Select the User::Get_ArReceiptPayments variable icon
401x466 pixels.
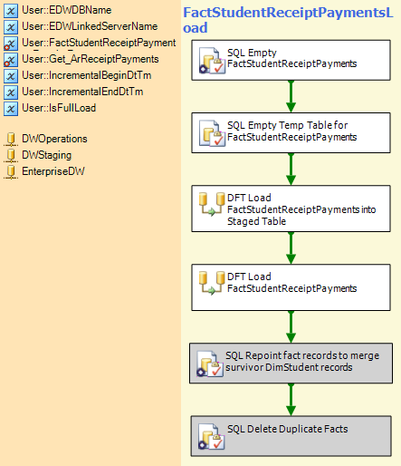point(11,60)
